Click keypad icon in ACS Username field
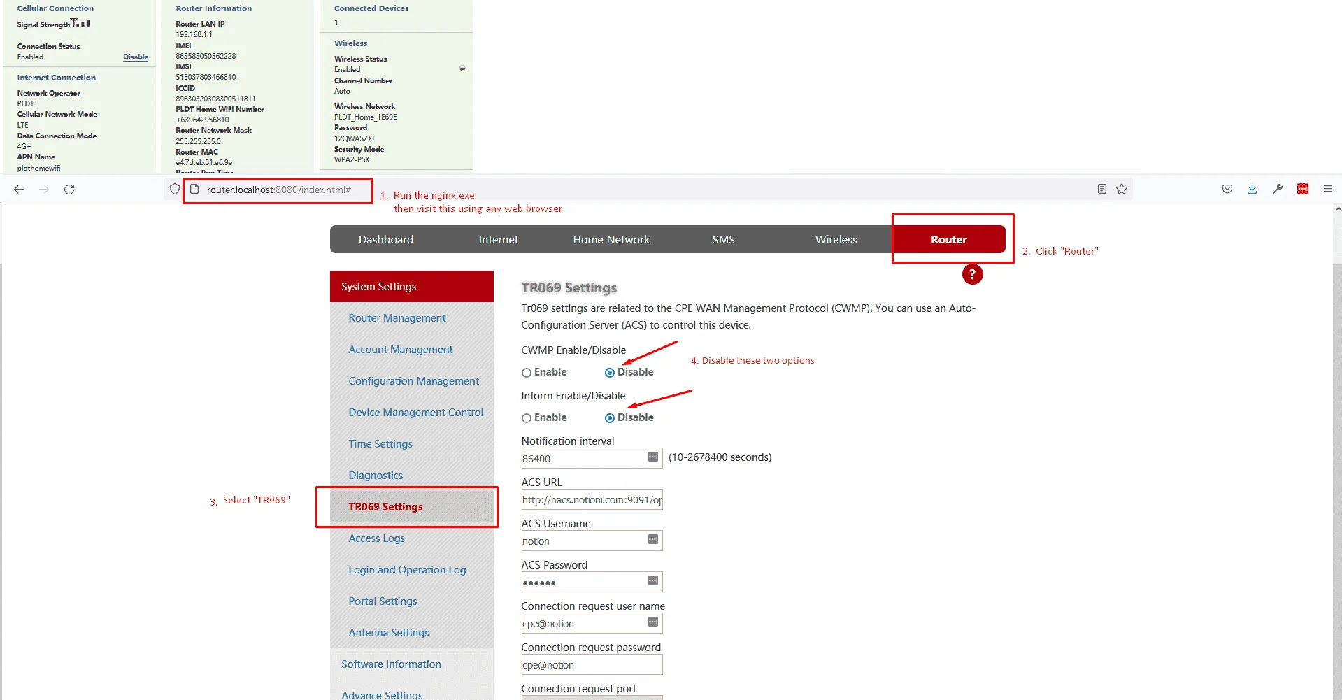Image resolution: width=1342 pixels, height=700 pixels. (x=653, y=540)
